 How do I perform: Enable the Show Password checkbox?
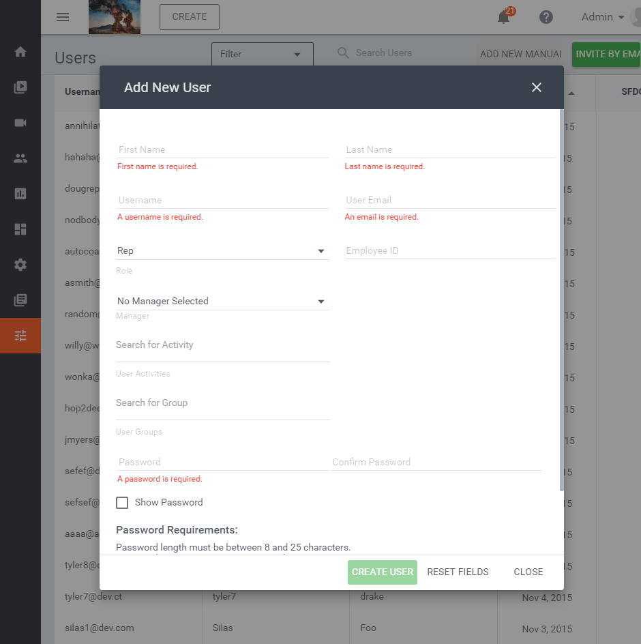click(122, 503)
